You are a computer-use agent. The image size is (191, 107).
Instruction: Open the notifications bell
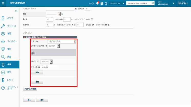(x=97, y=3)
